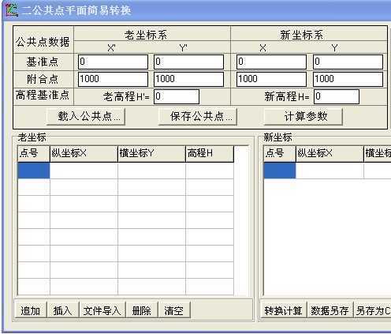Click 纵坐标X header in 新坐标 table
This screenshot has height=334, width=391.
pyautogui.click(x=330, y=153)
